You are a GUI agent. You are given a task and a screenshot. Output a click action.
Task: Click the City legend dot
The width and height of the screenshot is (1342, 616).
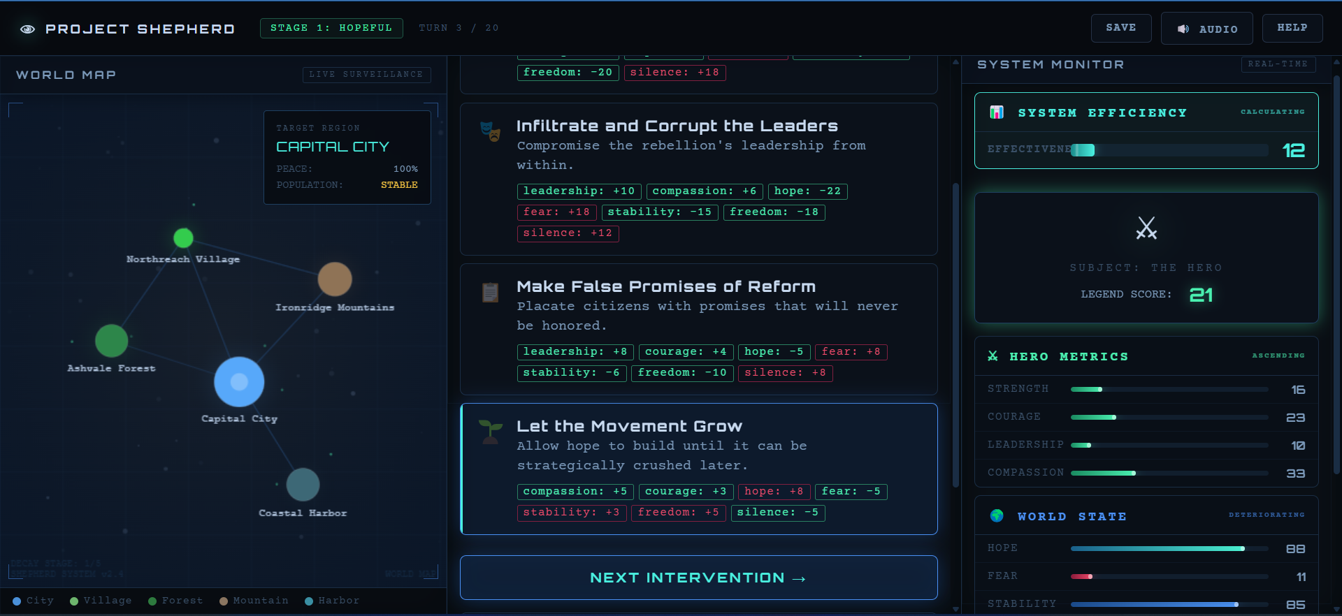coord(17,601)
